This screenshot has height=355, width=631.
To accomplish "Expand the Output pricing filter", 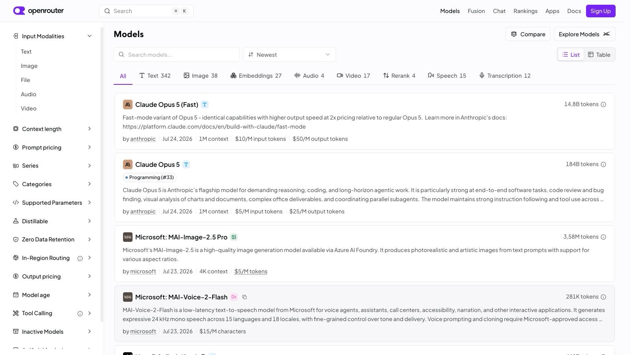I will [90, 276].
